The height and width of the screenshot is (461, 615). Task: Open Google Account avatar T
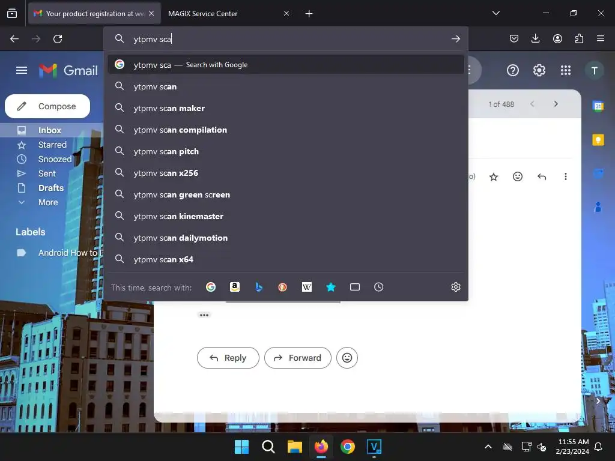coord(595,71)
